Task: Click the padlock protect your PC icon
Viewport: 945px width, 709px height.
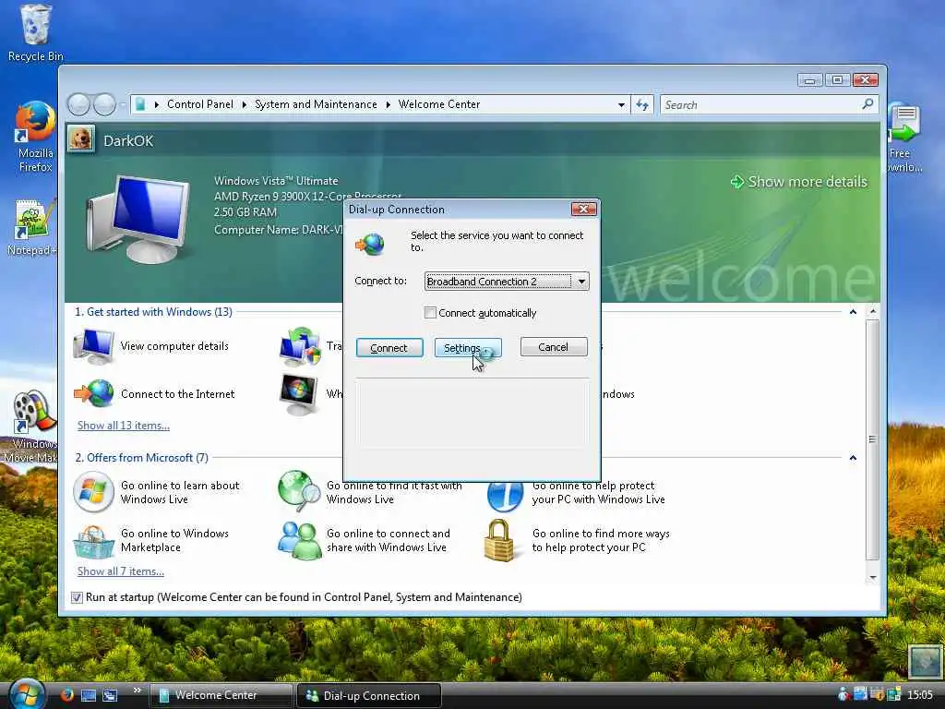Action: (499, 541)
